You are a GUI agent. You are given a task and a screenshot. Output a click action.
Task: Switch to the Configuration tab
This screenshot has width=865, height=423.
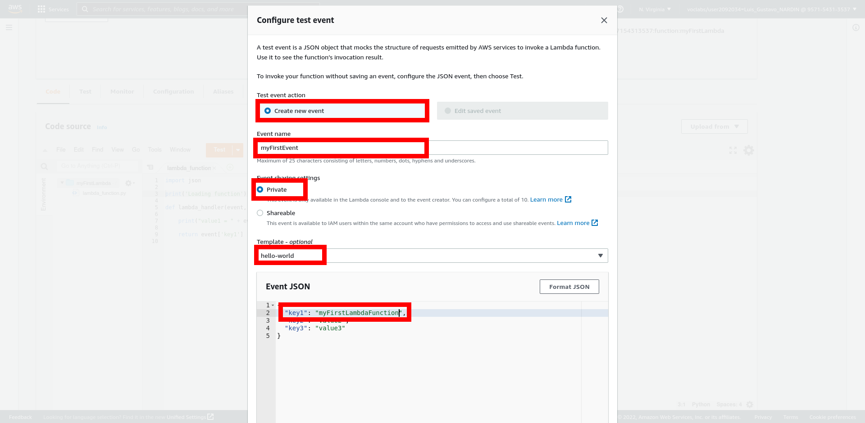click(173, 91)
